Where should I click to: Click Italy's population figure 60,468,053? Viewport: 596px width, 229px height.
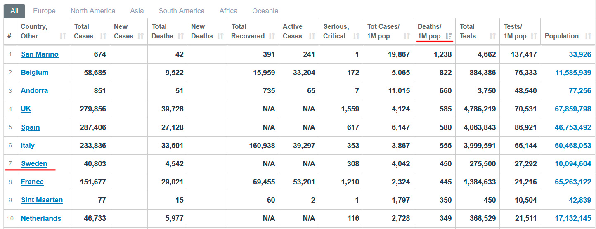(x=573, y=146)
